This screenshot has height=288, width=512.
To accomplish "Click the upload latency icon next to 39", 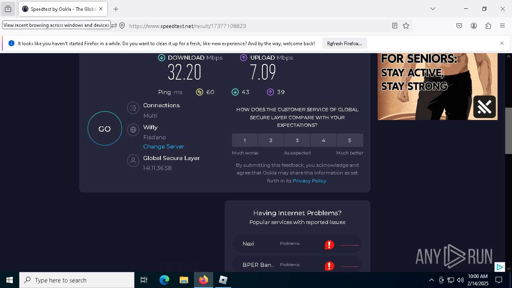I will coord(270,92).
